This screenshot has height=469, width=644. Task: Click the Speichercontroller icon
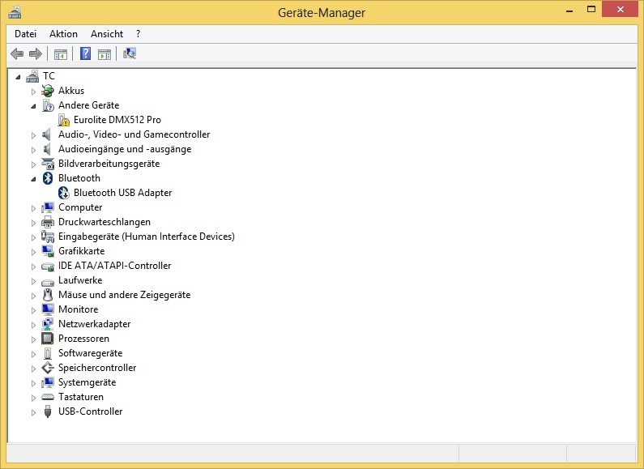click(x=48, y=368)
